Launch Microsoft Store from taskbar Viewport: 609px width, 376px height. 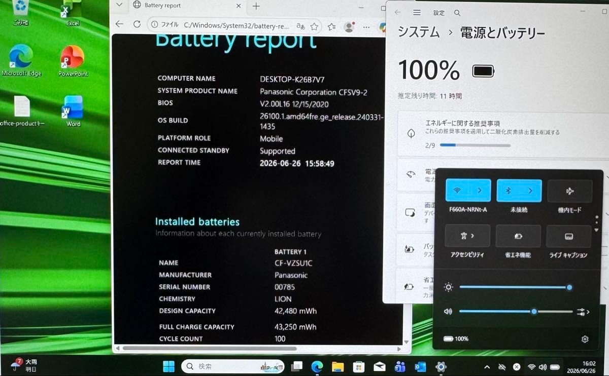[x=359, y=366]
